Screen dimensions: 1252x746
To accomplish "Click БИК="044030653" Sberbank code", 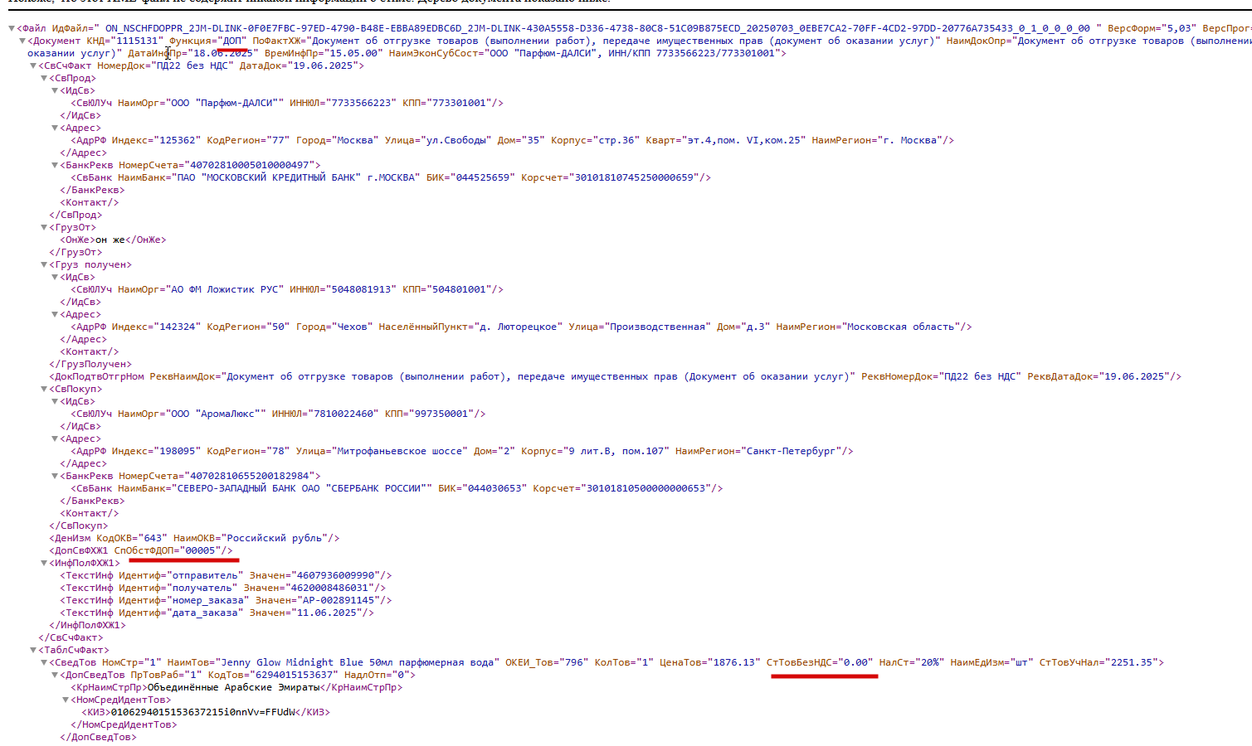I will click(482, 488).
